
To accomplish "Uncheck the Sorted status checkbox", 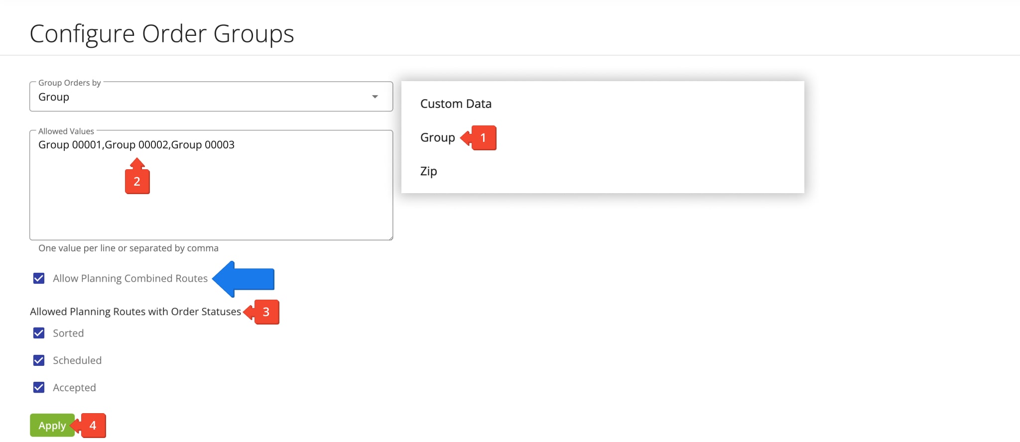I will click(39, 333).
